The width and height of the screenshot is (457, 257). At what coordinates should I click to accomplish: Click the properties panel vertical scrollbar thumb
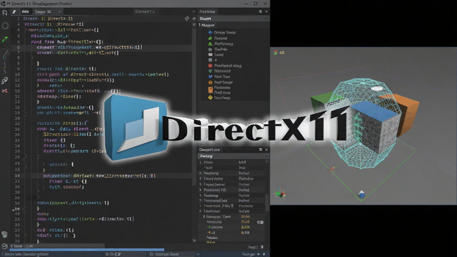267,203
